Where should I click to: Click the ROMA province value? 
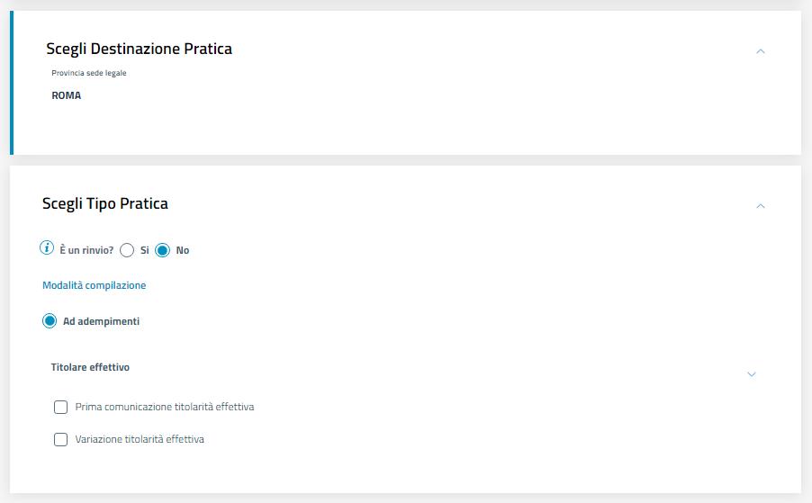[x=67, y=95]
